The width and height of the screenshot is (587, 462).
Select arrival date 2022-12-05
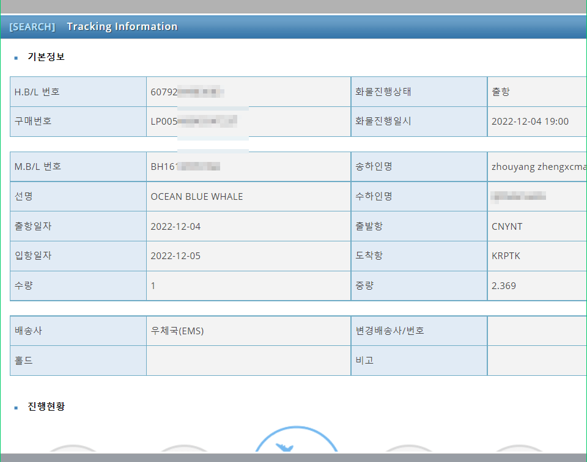pyautogui.click(x=175, y=256)
